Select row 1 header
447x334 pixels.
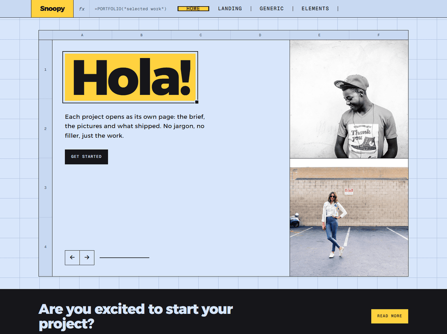(46, 70)
